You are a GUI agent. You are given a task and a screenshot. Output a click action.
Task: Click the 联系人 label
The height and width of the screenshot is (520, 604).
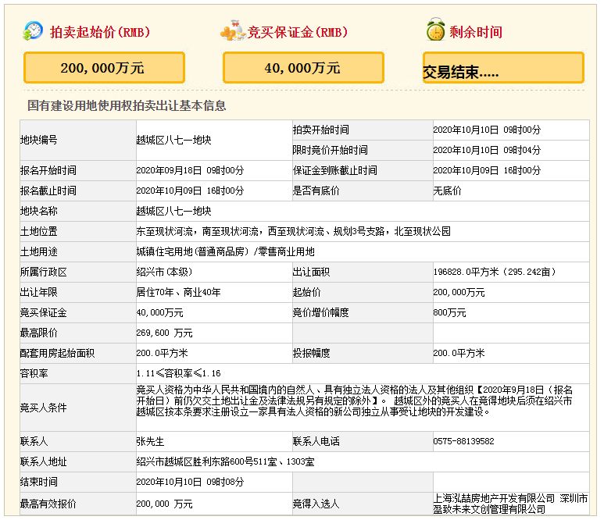click(x=34, y=442)
